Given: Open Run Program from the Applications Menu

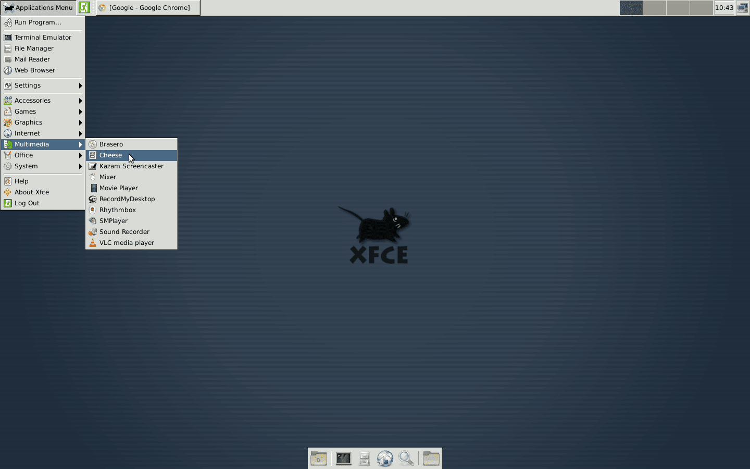Looking at the screenshot, I should 37,22.
